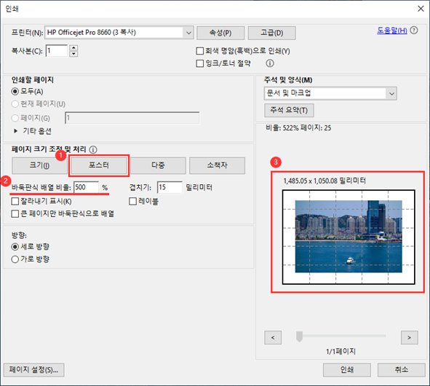Click the info icon beside 잉크/토너 절약
The image size is (430, 386).
tap(270, 63)
